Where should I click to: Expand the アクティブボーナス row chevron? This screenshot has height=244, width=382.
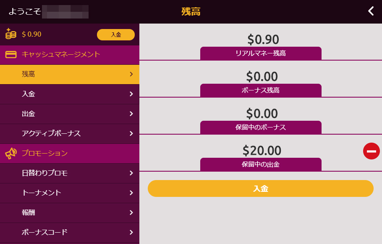131,134
